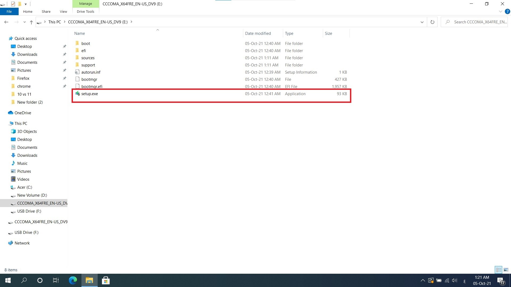Viewport: 511px width, 287px height.
Task: Open Properties quick access toolbar icon
Action: tap(13, 4)
